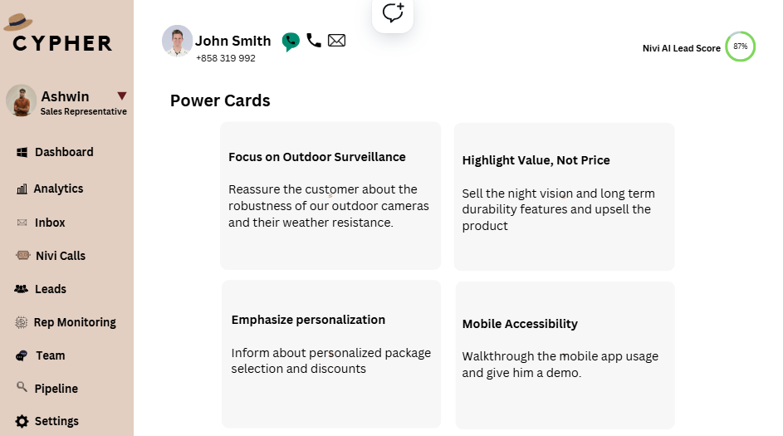The width and height of the screenshot is (783, 436).
Task: Open the Mobile Accessibility card
Action: [x=565, y=355]
